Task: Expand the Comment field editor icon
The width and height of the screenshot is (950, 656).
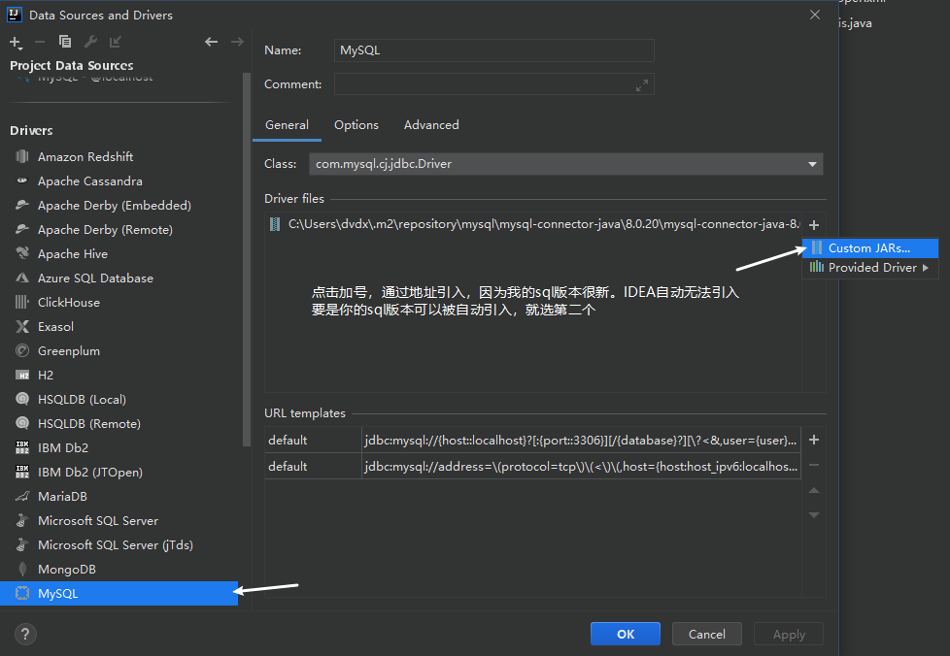Action: (x=642, y=85)
